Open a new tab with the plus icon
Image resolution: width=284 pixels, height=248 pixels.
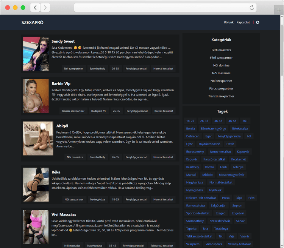[279, 10]
